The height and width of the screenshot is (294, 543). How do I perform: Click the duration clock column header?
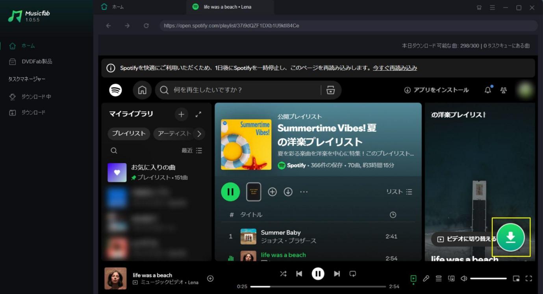pyautogui.click(x=393, y=215)
